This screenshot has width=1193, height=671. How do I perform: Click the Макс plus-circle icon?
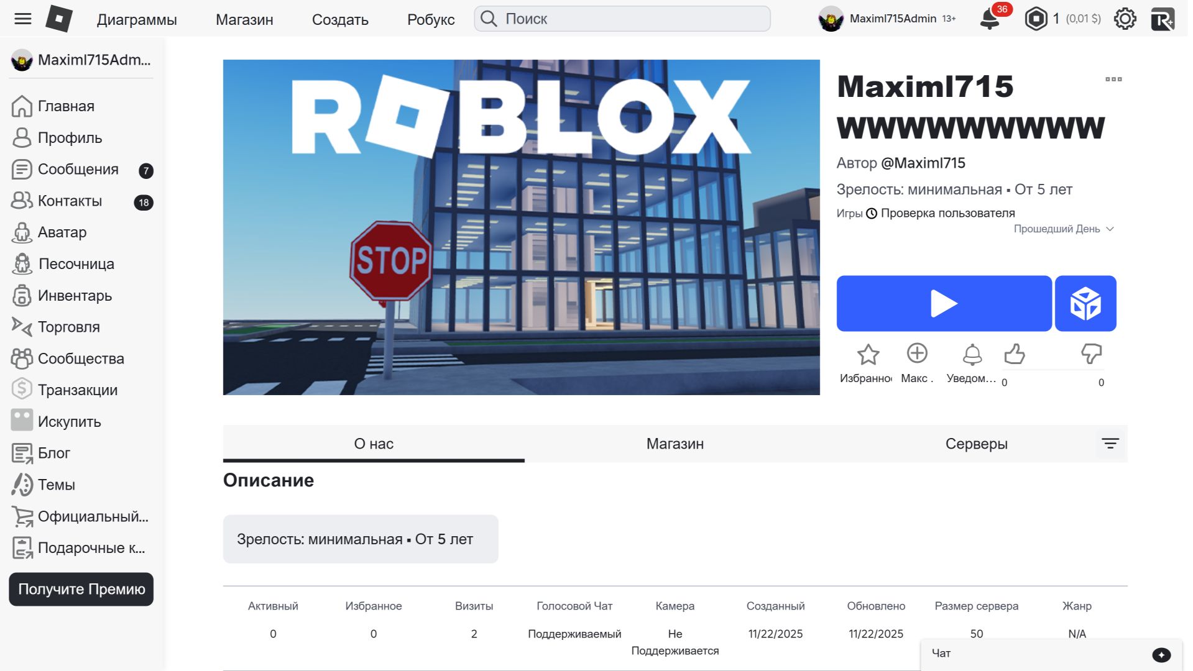click(917, 353)
